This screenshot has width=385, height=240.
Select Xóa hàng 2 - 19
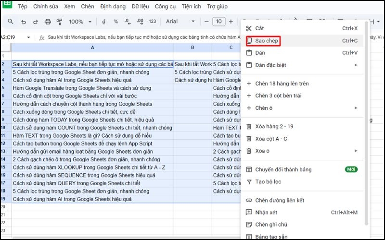(302, 126)
